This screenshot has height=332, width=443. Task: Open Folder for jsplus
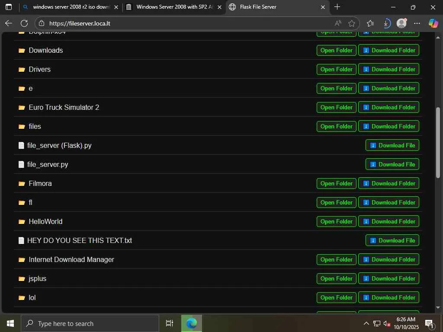(337, 279)
